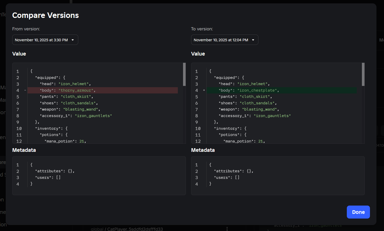Open the To version dropdown showing 12:04 PM

tap(225, 40)
